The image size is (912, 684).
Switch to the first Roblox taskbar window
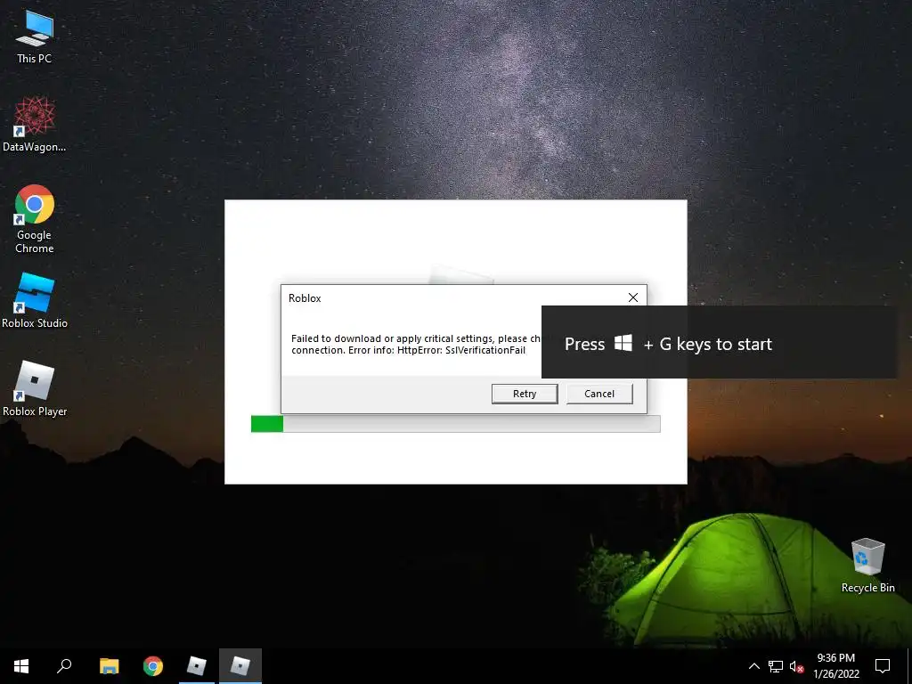point(197,666)
